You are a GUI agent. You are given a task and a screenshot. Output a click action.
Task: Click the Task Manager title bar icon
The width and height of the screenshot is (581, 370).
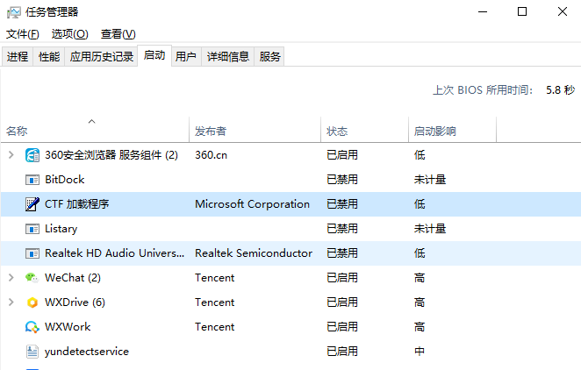coord(14,12)
